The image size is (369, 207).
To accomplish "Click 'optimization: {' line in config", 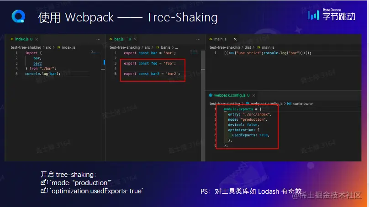I will (243, 130).
